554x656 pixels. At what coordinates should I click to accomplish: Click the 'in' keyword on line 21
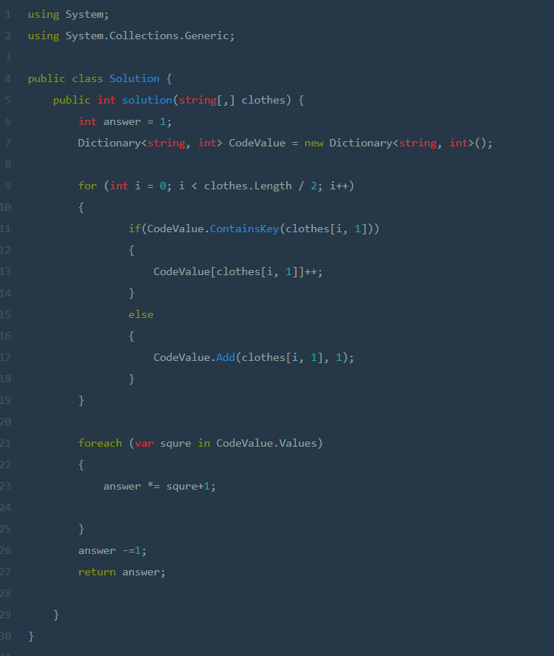pyautogui.click(x=204, y=443)
